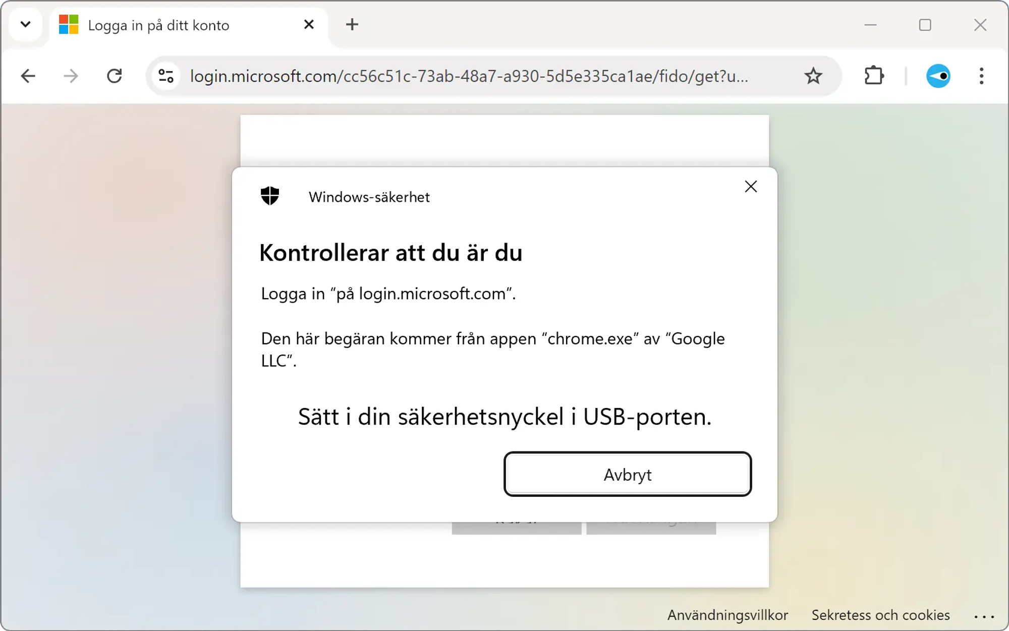1009x631 pixels.
Task: Click the Windows-säkerhet shield icon
Action: coord(270,196)
